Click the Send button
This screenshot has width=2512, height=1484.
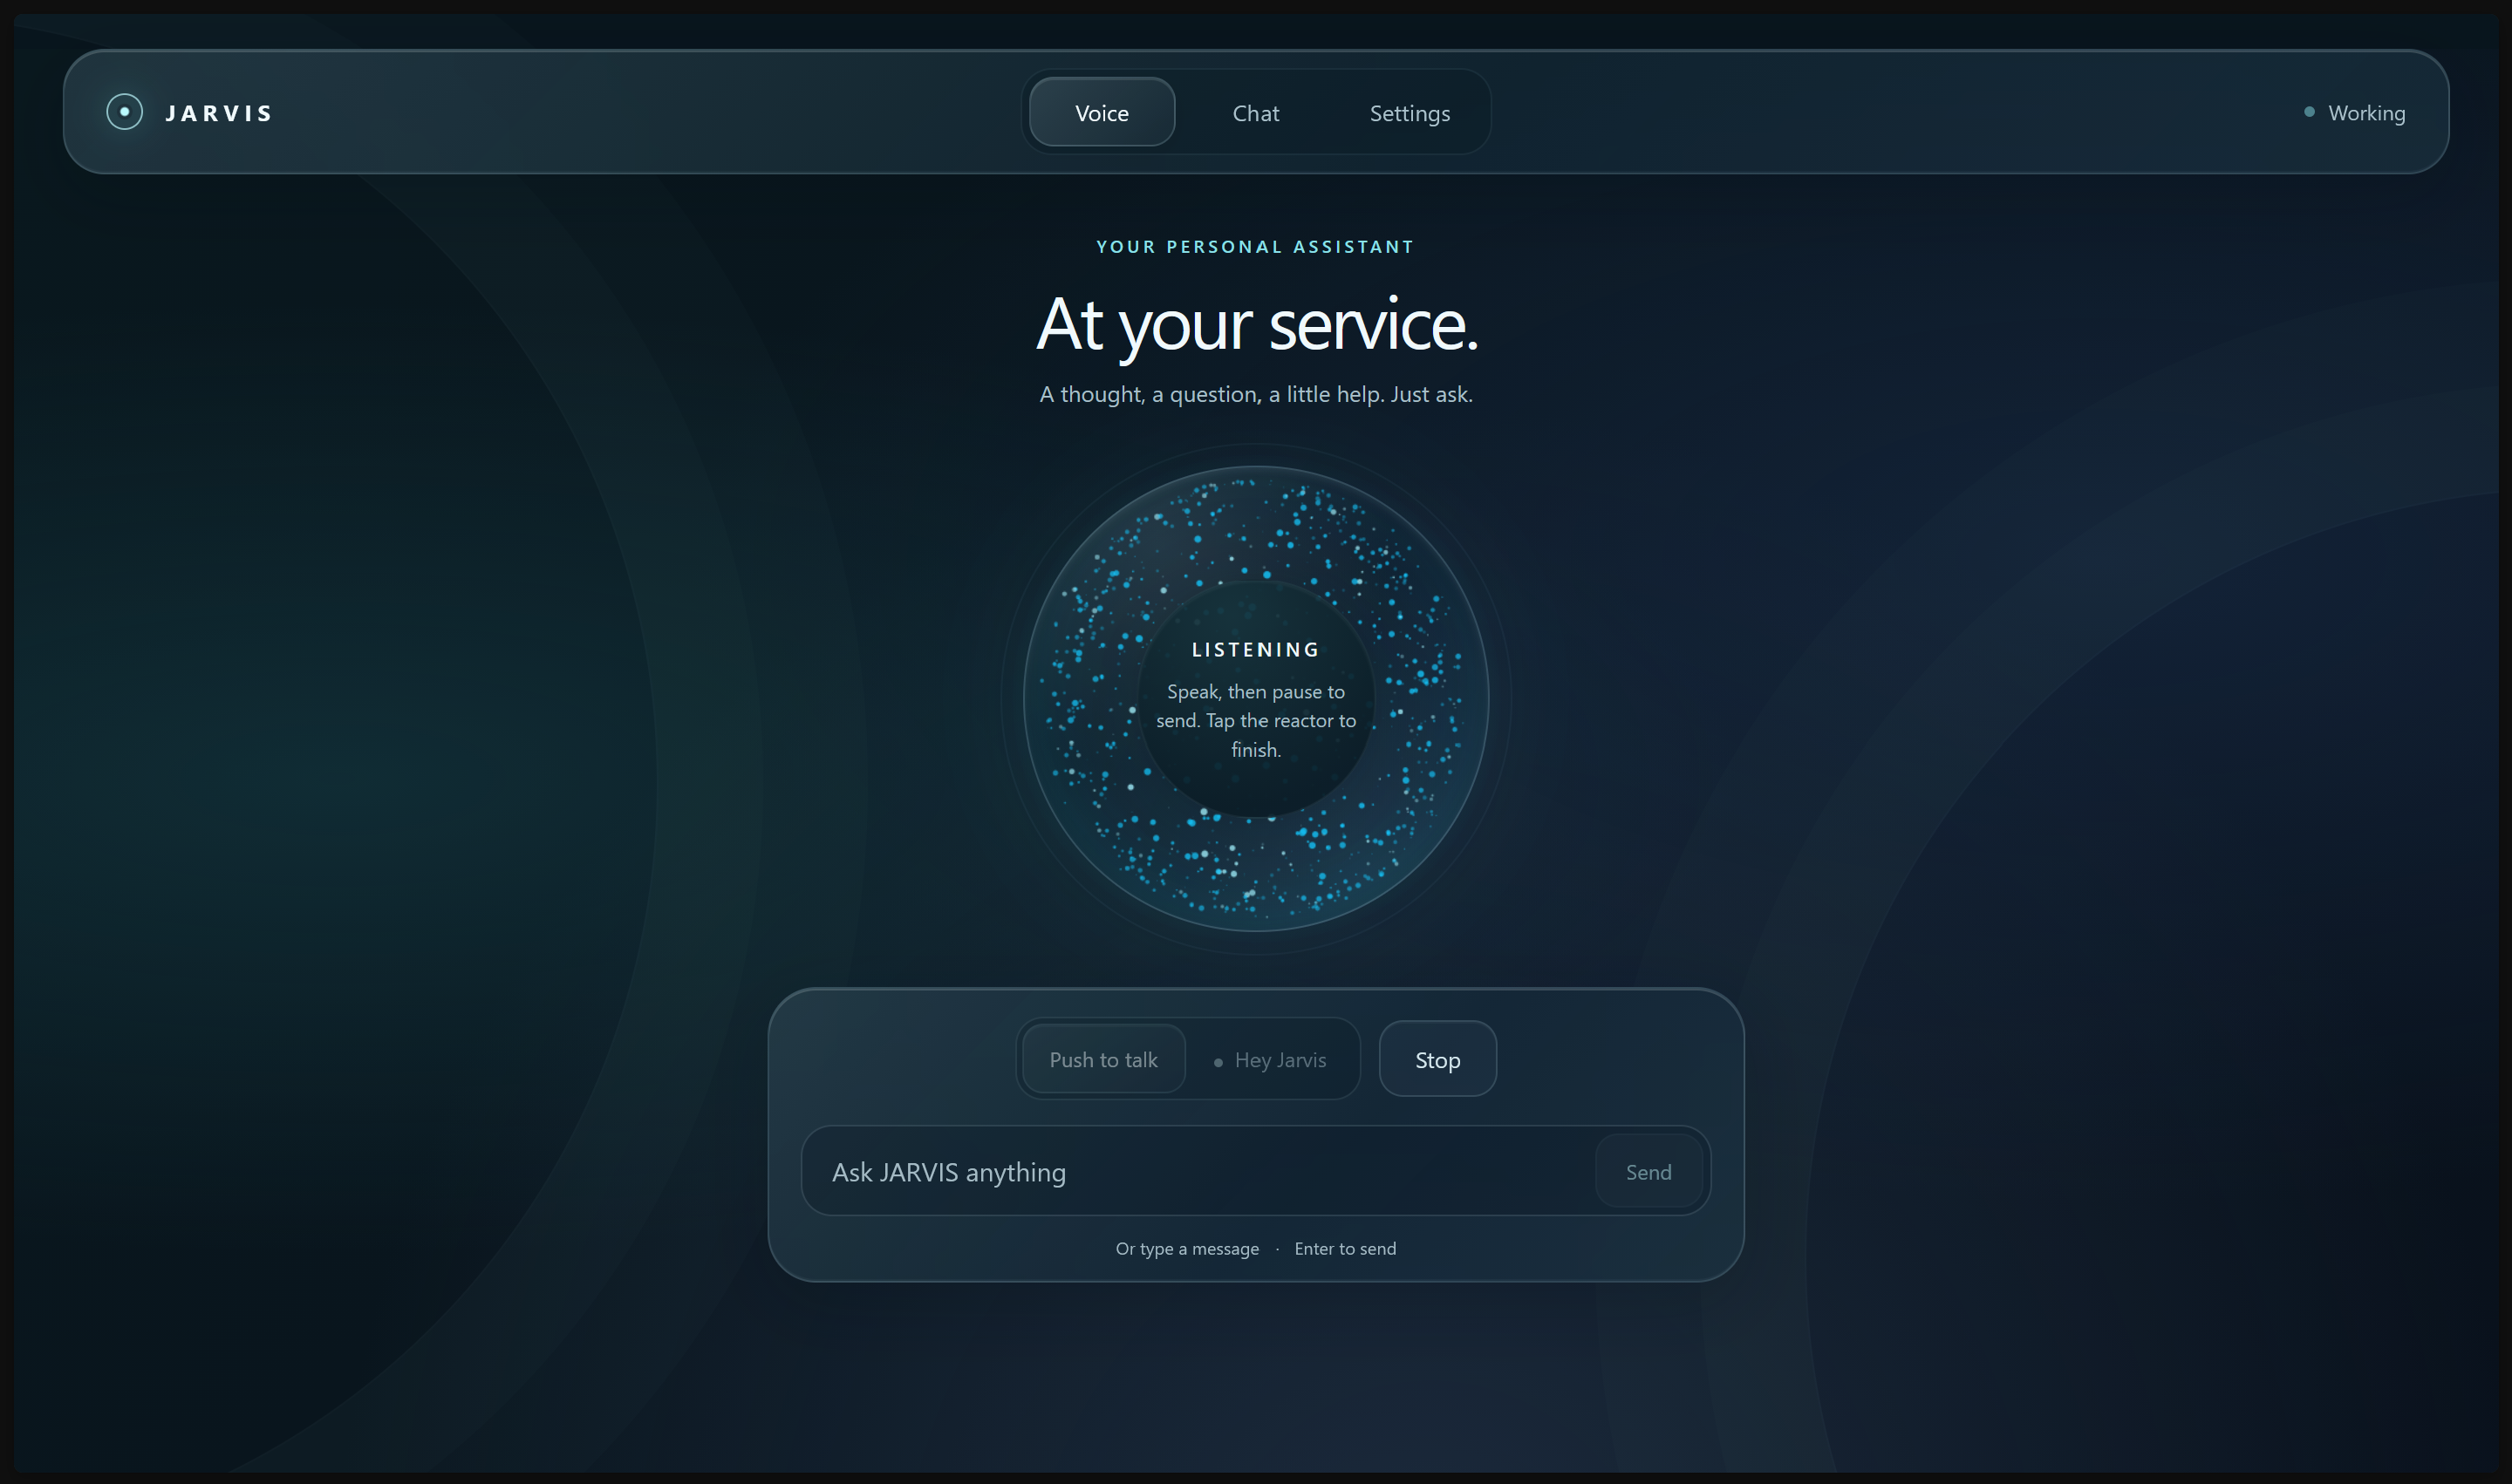[1648, 1171]
